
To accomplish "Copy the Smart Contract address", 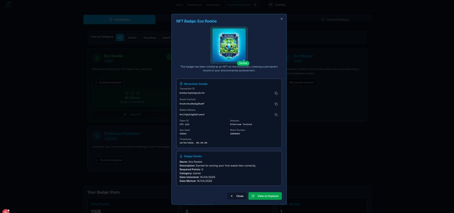I will point(276,104).
